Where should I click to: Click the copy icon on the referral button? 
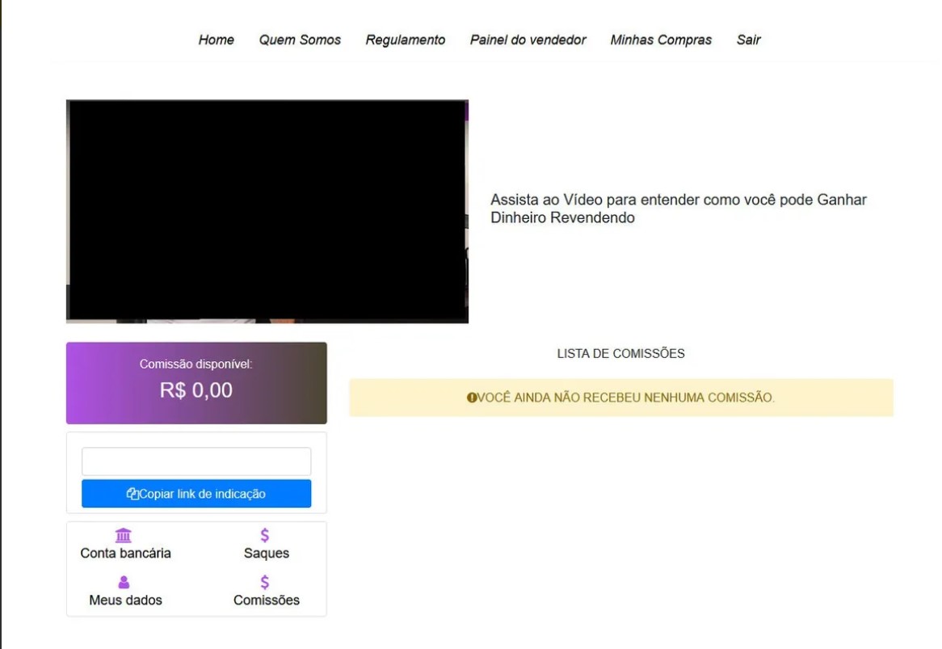pyautogui.click(x=132, y=493)
